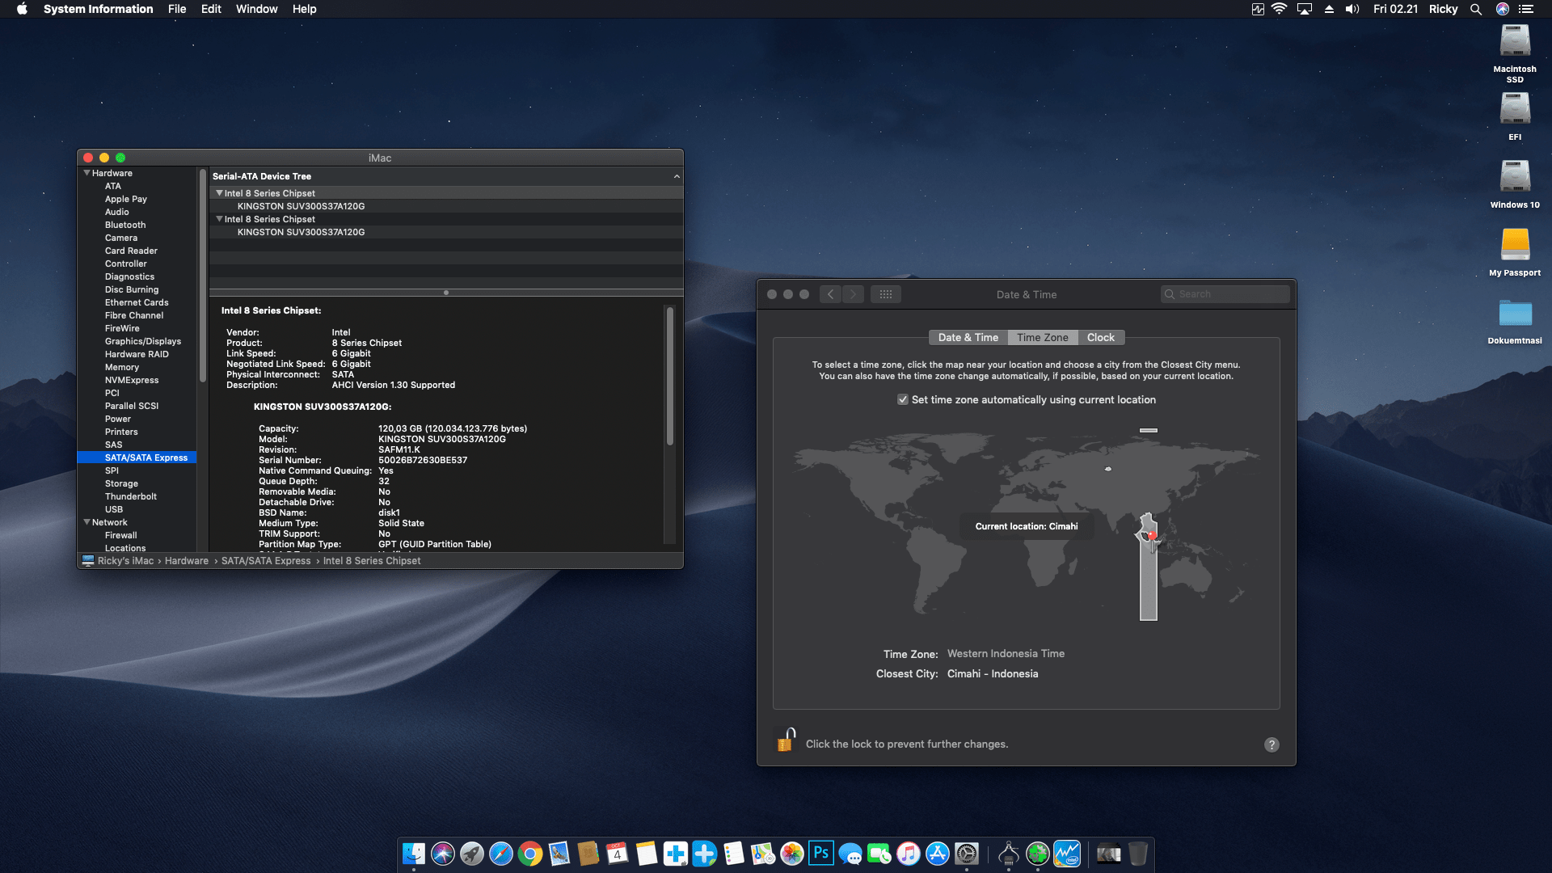
Task: Go forward in System Preferences
Action: click(853, 294)
